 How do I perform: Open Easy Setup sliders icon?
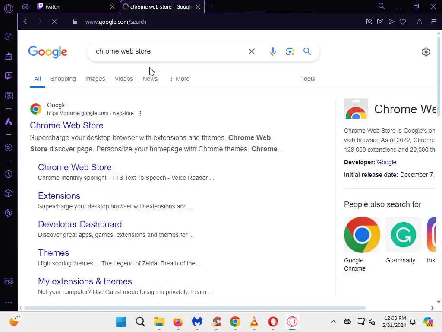pyautogui.click(x=433, y=22)
